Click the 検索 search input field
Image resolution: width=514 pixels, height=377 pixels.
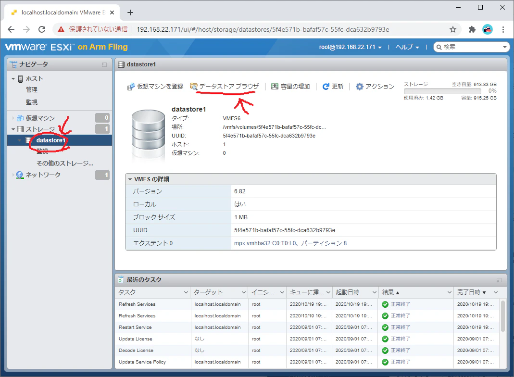pos(472,47)
